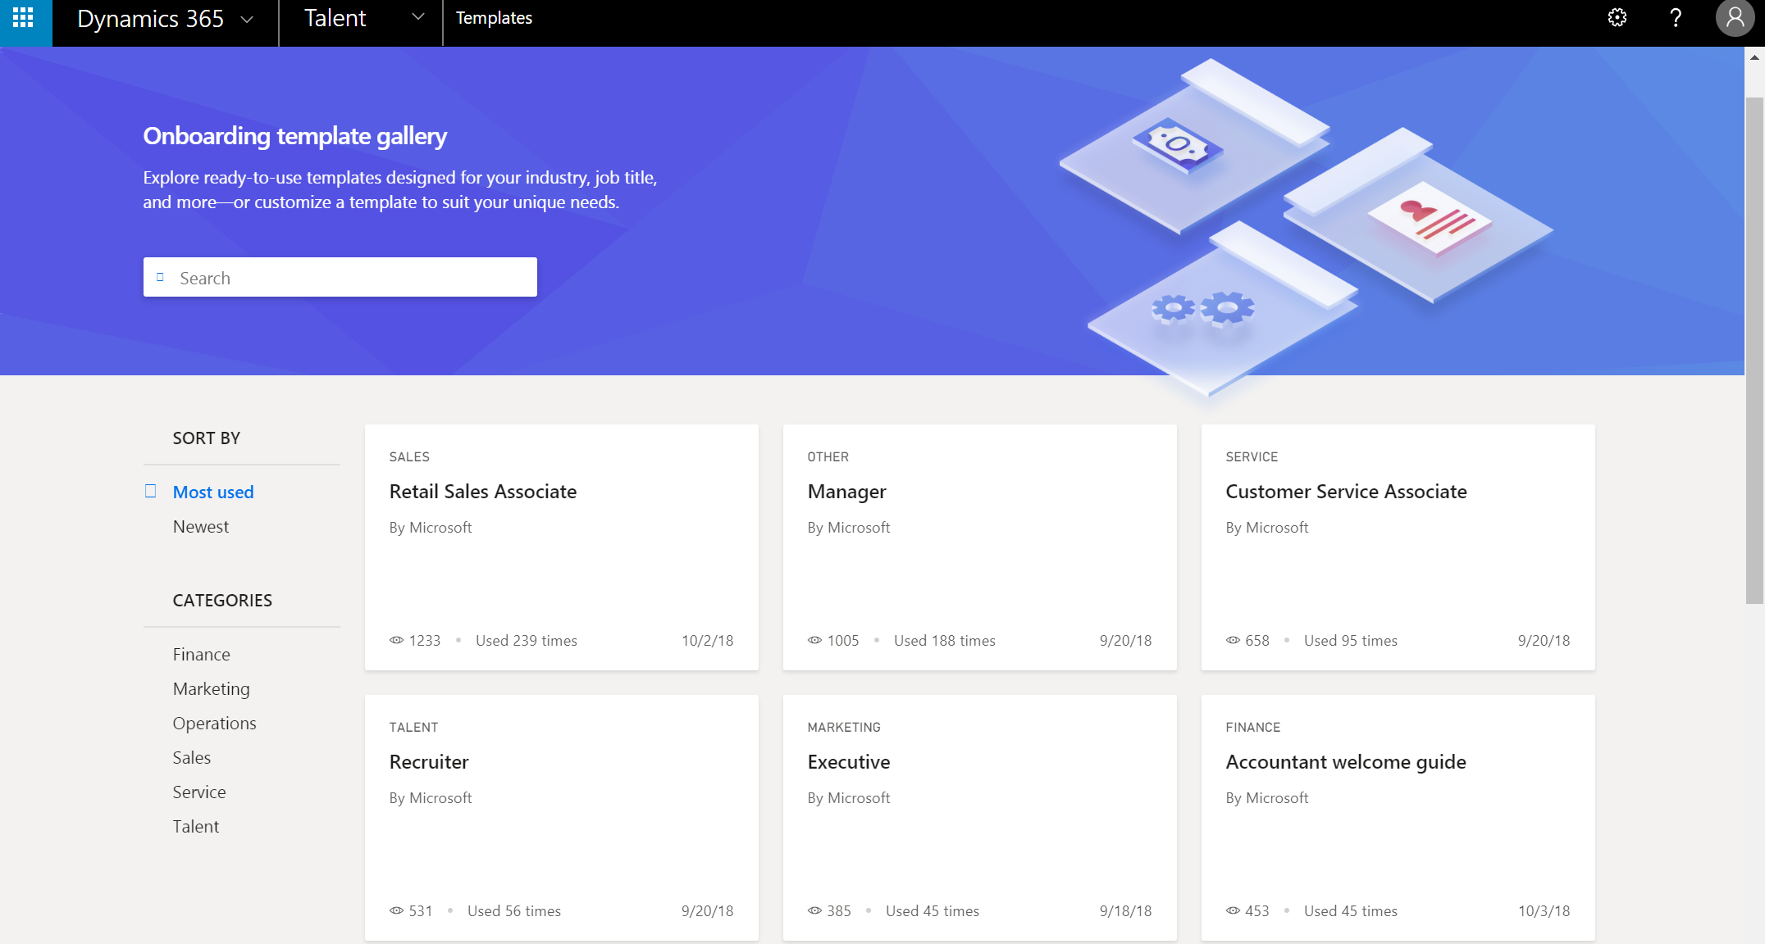
Task: Expand the CATEGORIES section heading
Action: [x=222, y=600]
